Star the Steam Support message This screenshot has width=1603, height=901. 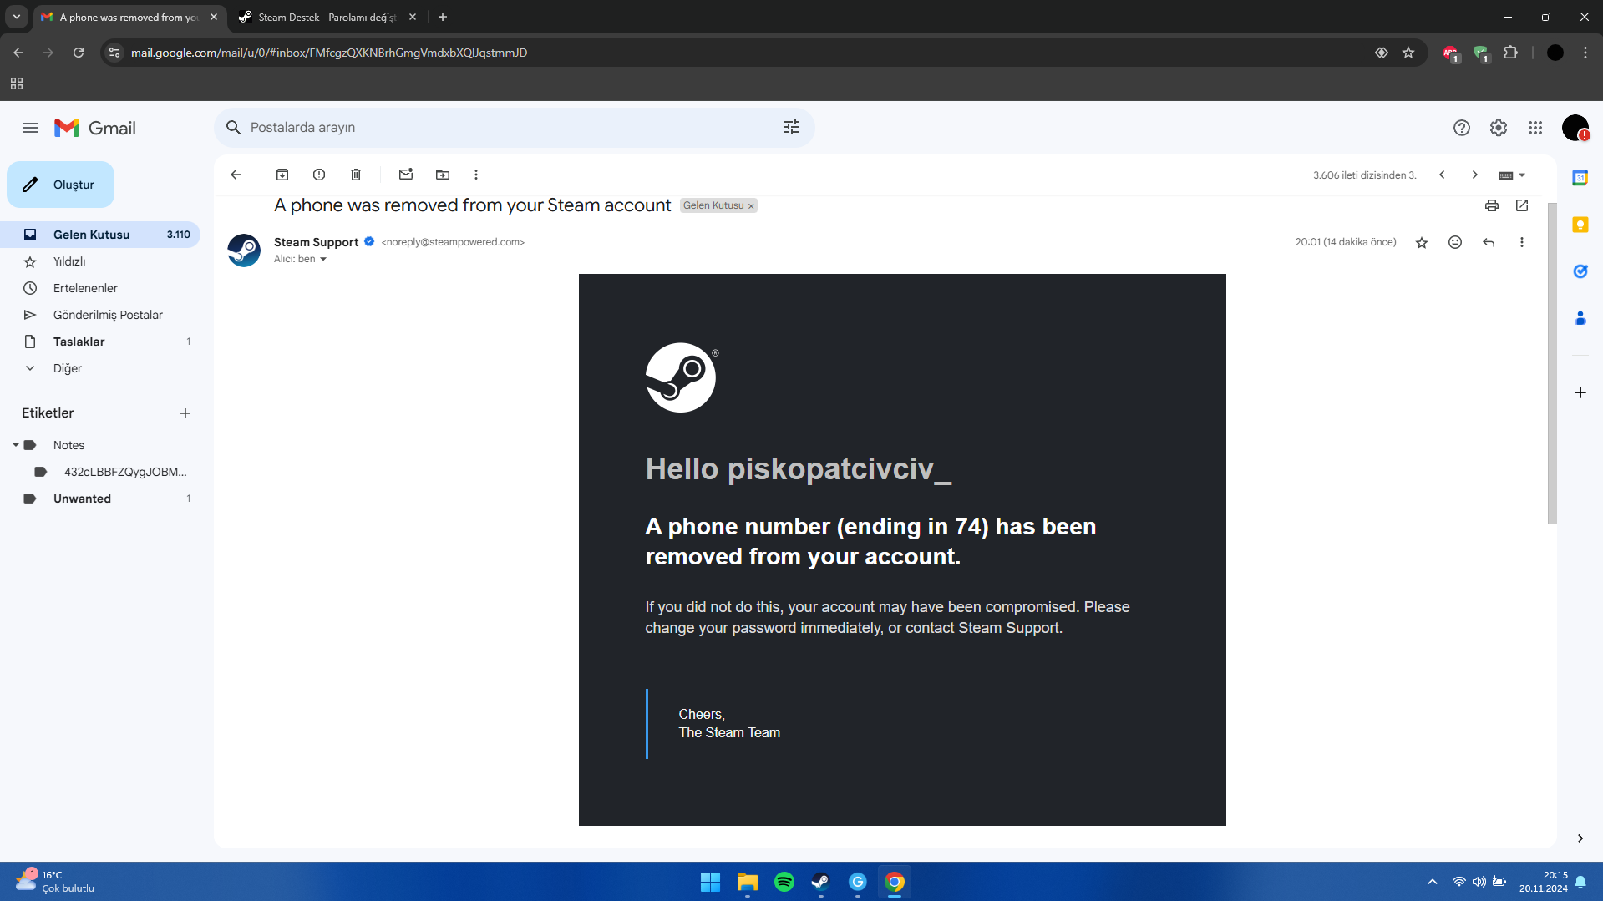pyautogui.click(x=1422, y=243)
